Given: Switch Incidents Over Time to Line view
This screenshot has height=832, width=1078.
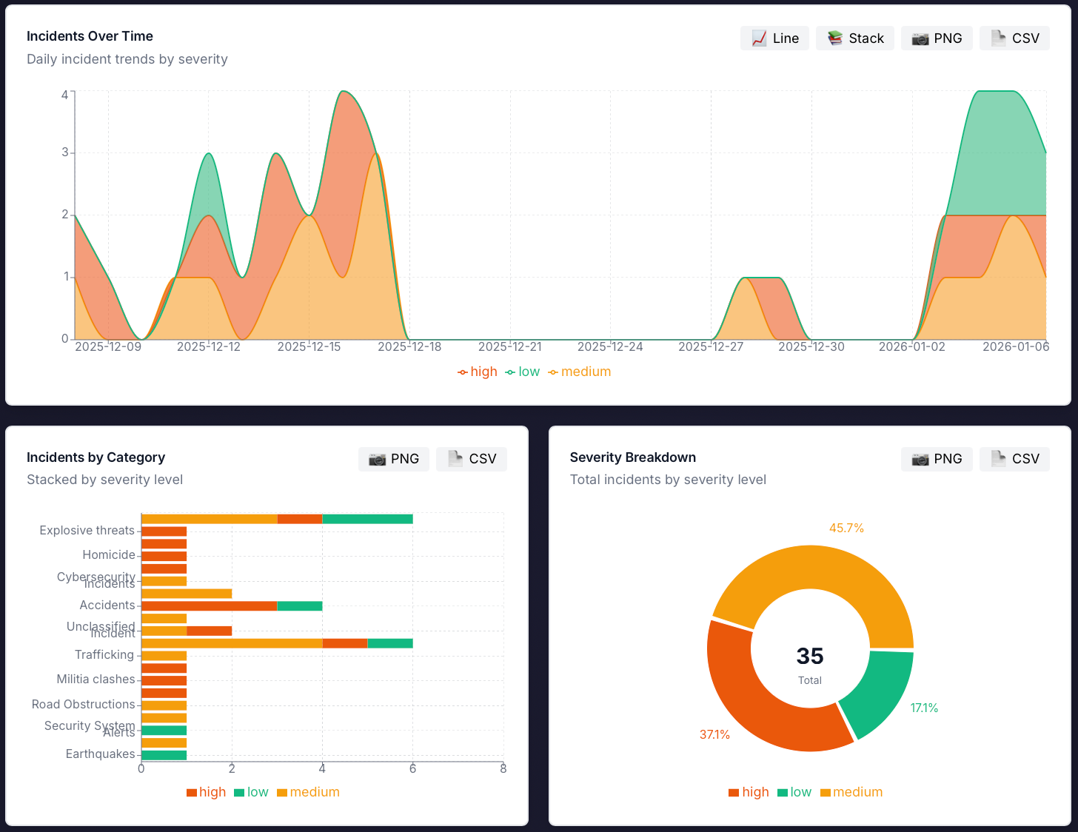Looking at the screenshot, I should click(x=774, y=38).
